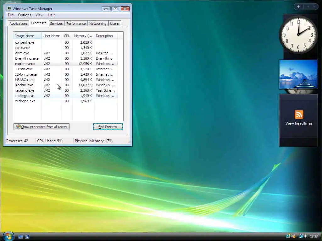Open the Performance tab
322x241 pixels.
coord(76,24)
